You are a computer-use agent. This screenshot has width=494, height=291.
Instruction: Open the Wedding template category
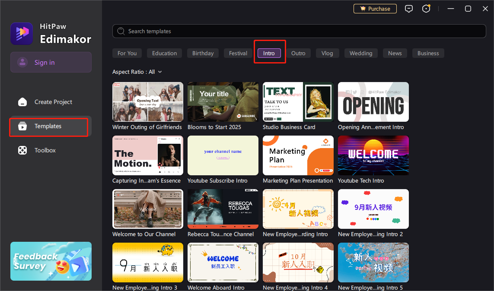(360, 53)
